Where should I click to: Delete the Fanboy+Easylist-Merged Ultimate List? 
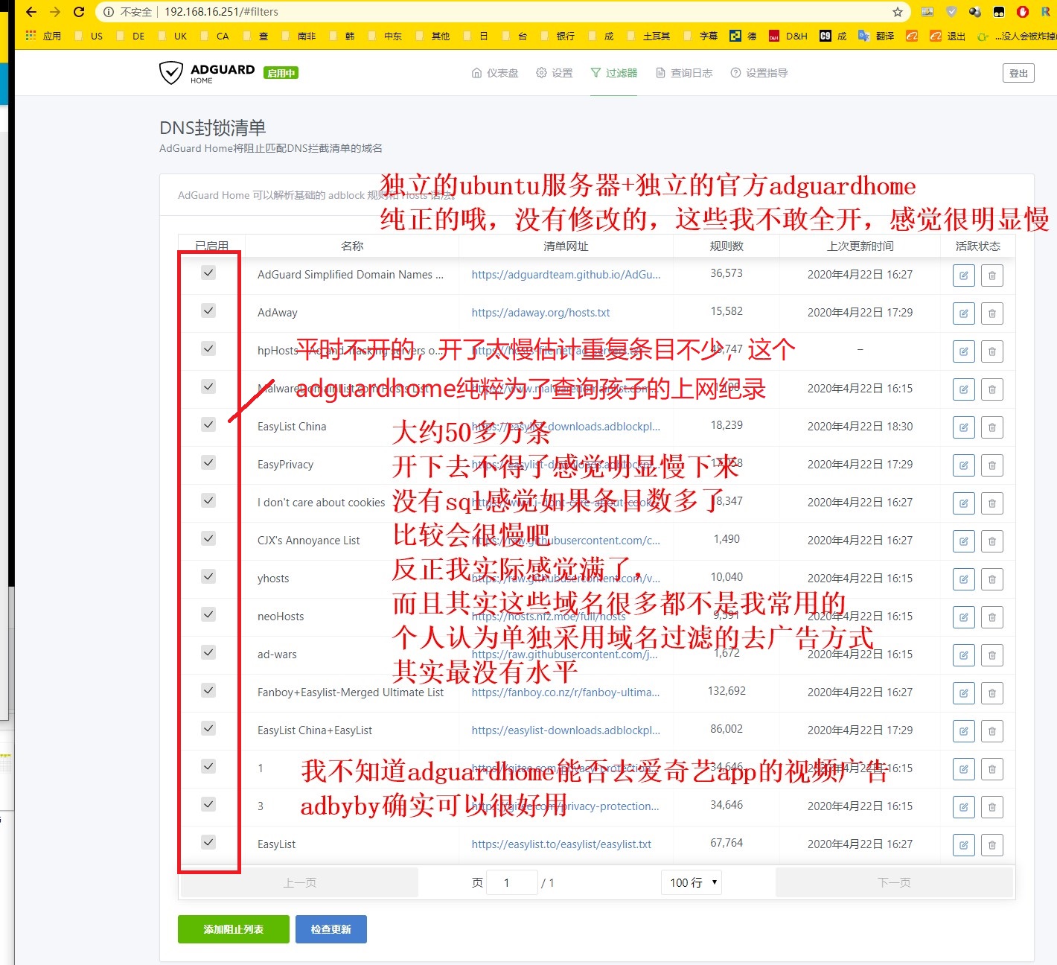pos(992,693)
